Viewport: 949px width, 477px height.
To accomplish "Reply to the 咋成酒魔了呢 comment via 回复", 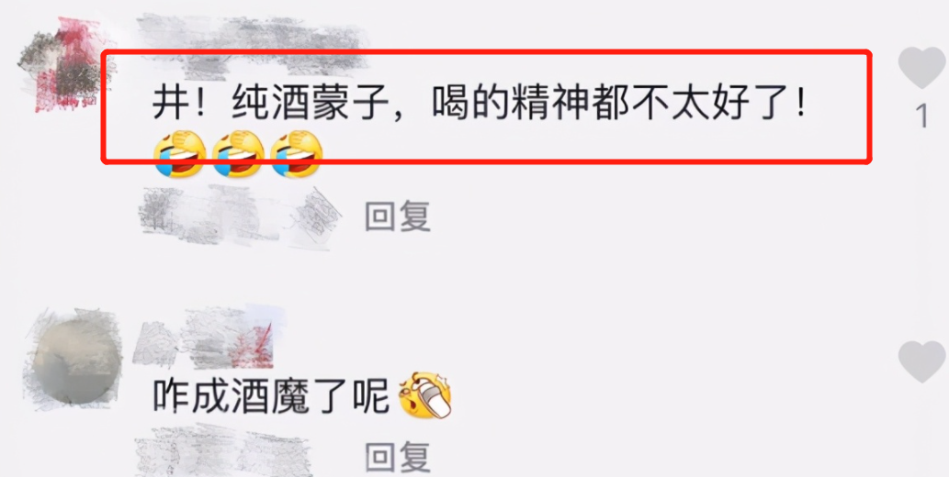I will pyautogui.click(x=398, y=457).
